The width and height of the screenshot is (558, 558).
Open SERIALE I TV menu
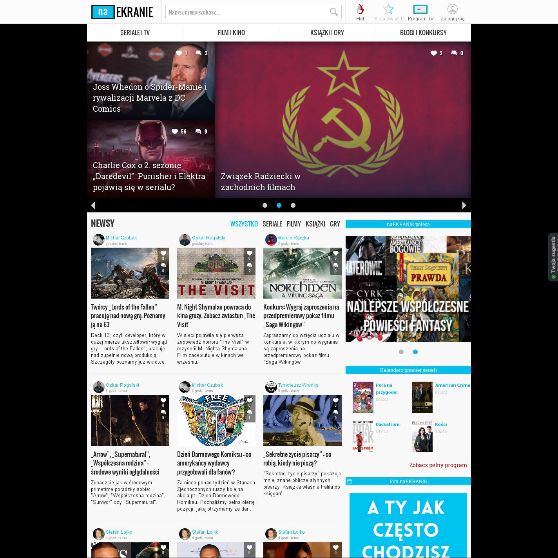135,33
